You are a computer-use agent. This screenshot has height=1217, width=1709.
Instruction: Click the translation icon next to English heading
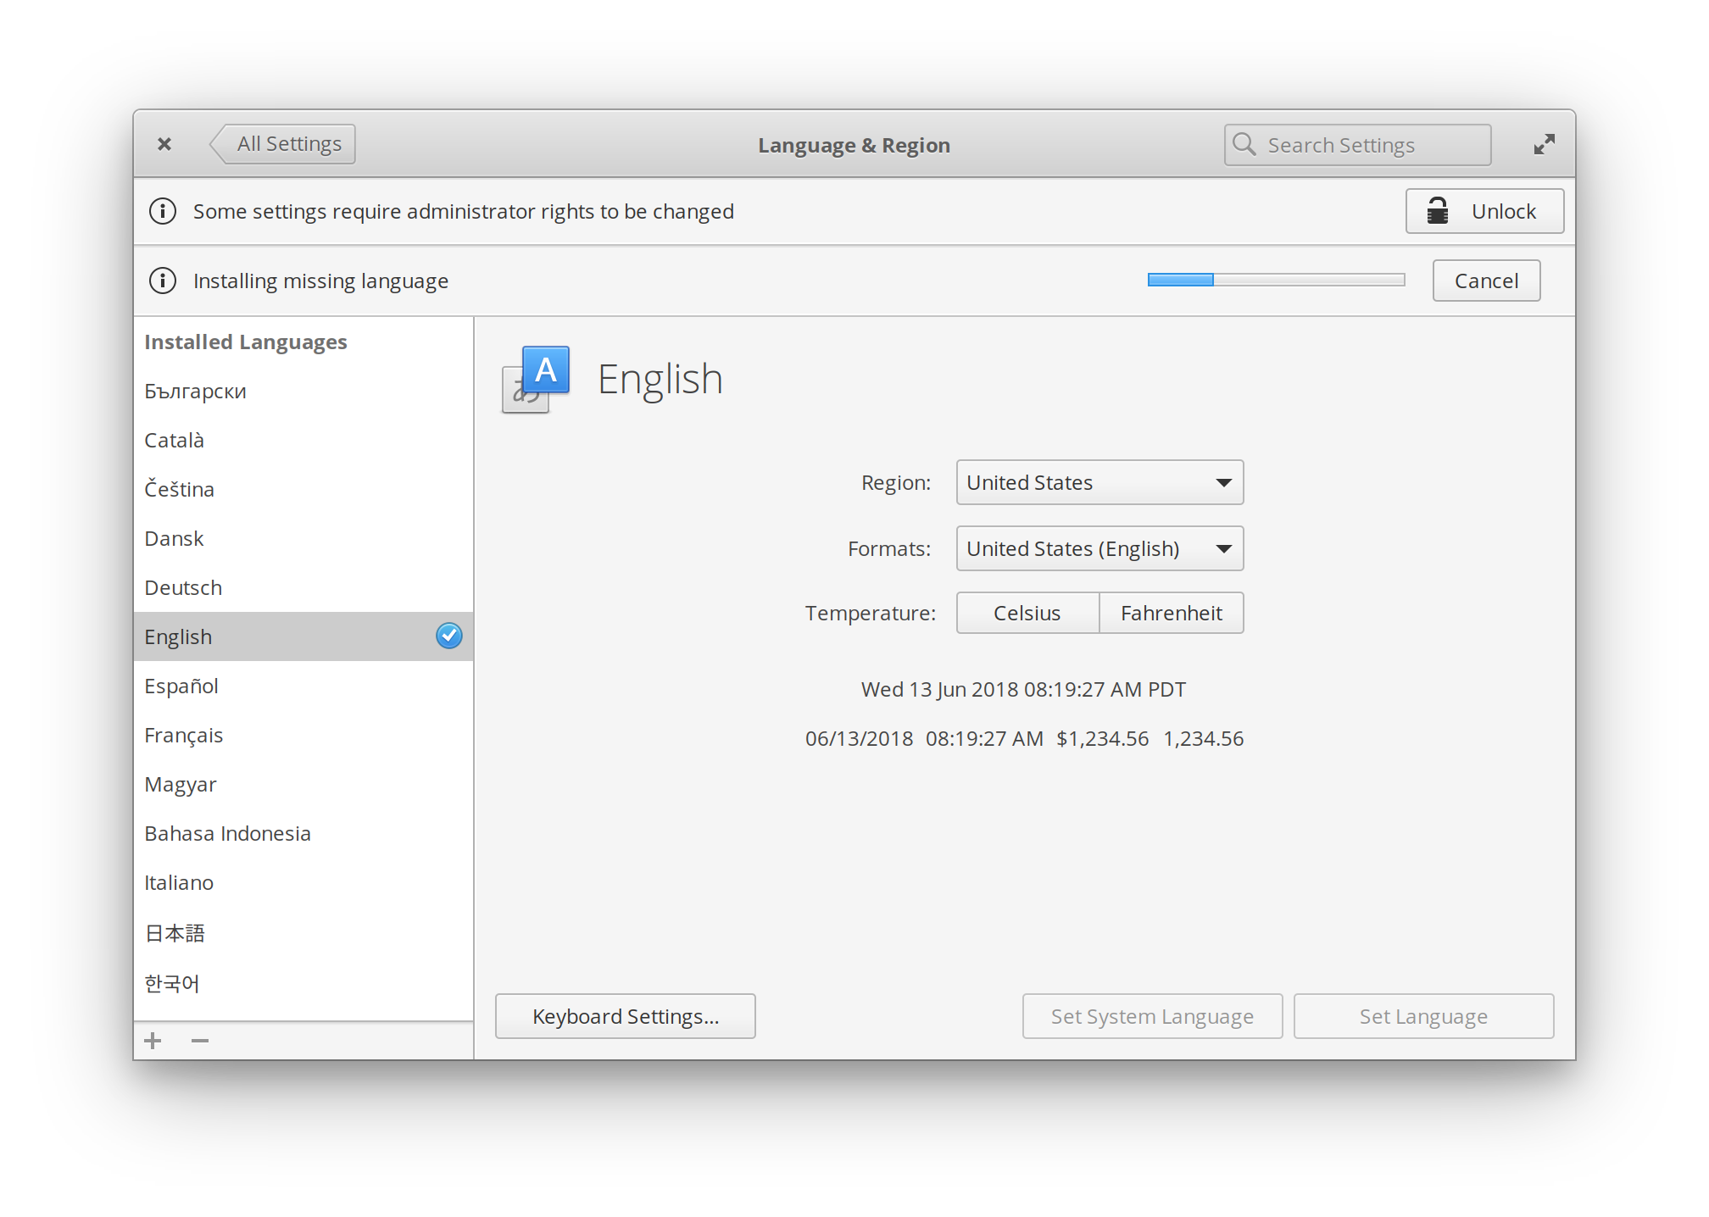534,379
